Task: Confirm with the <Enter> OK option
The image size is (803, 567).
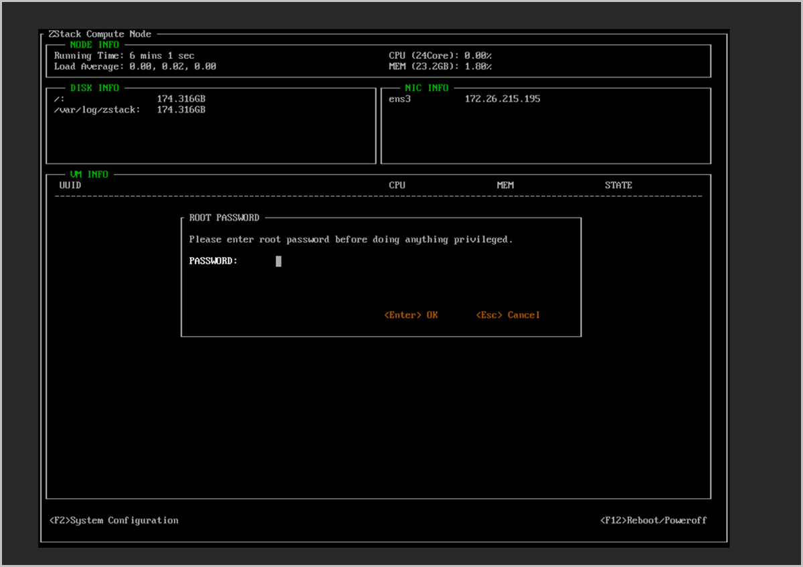Action: click(x=411, y=315)
